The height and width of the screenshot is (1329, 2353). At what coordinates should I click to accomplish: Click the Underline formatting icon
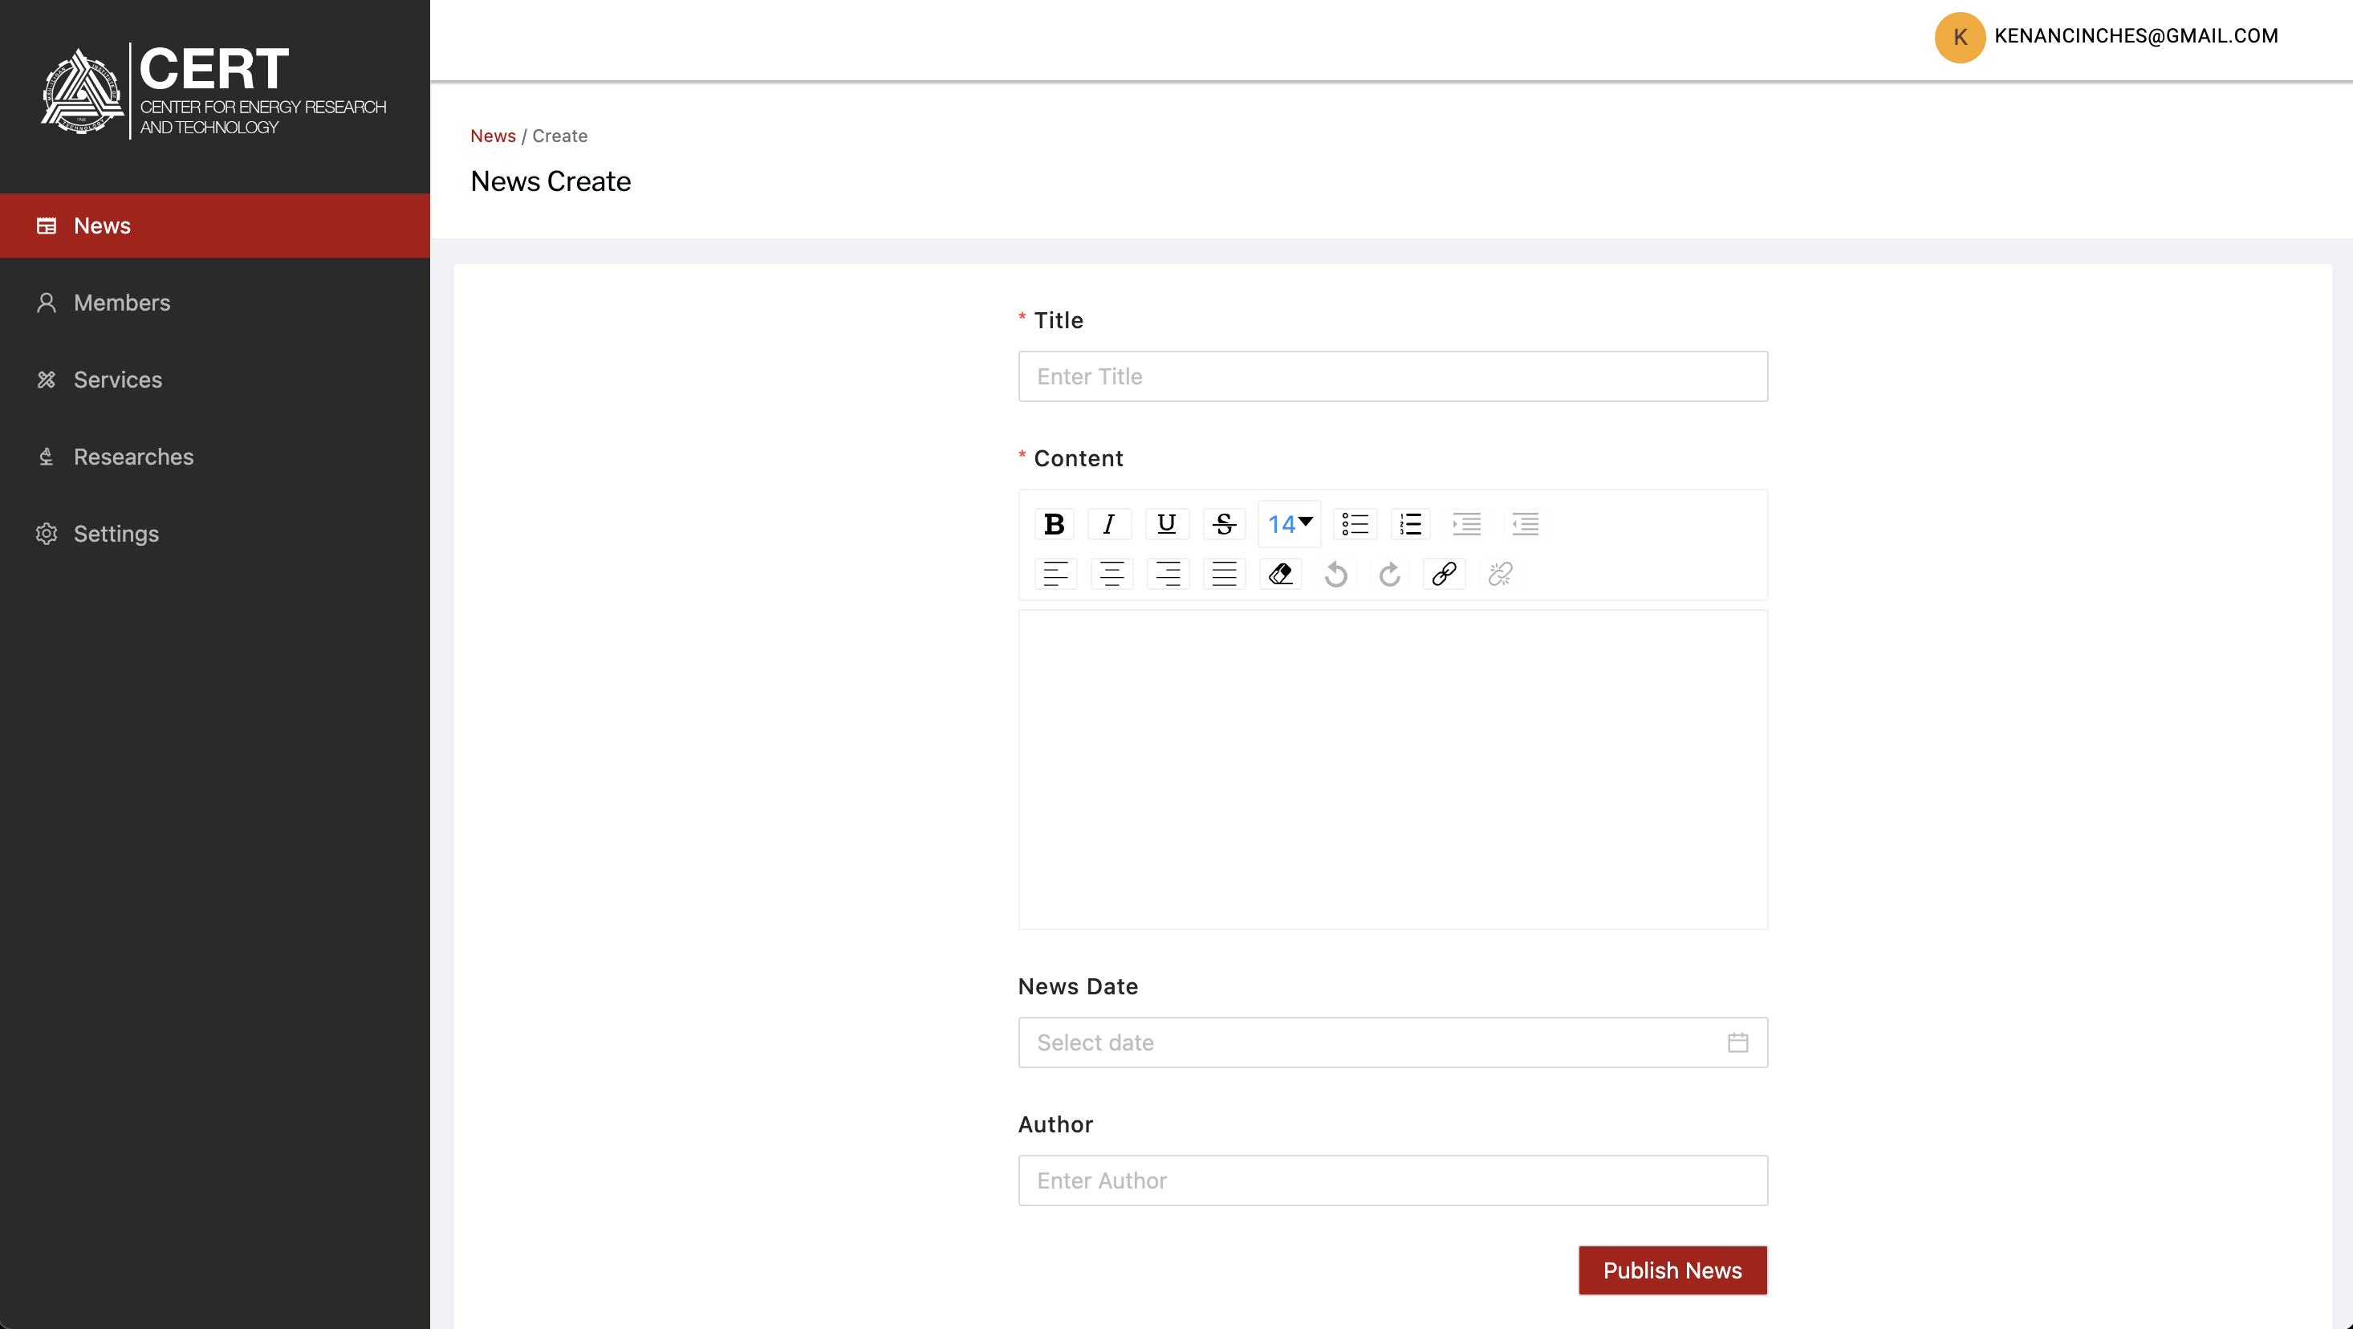tap(1167, 522)
